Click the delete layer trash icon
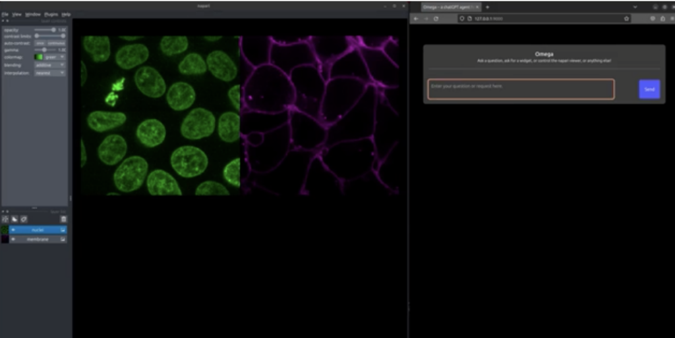This screenshot has height=338, width=675. pyautogui.click(x=64, y=219)
